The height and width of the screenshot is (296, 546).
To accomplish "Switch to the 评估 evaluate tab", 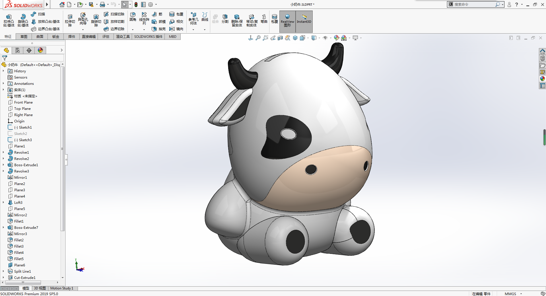I will [x=106, y=37].
